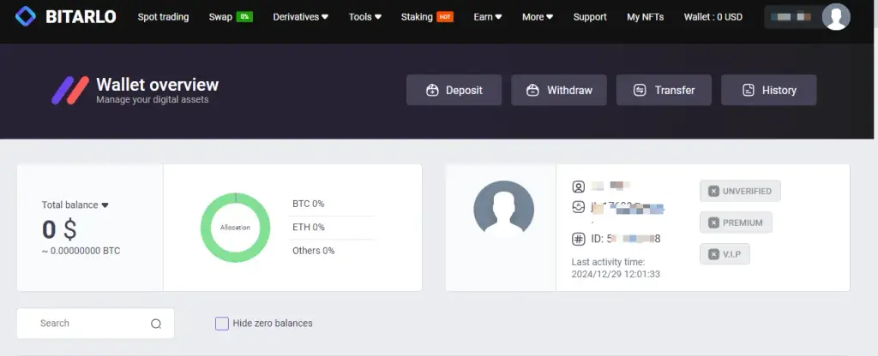Click the striped Wallet overview logo icon

(x=70, y=91)
